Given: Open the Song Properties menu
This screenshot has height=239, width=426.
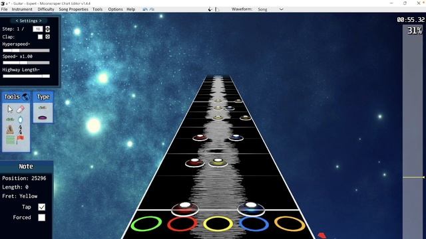Looking at the screenshot, I should click(74, 9).
